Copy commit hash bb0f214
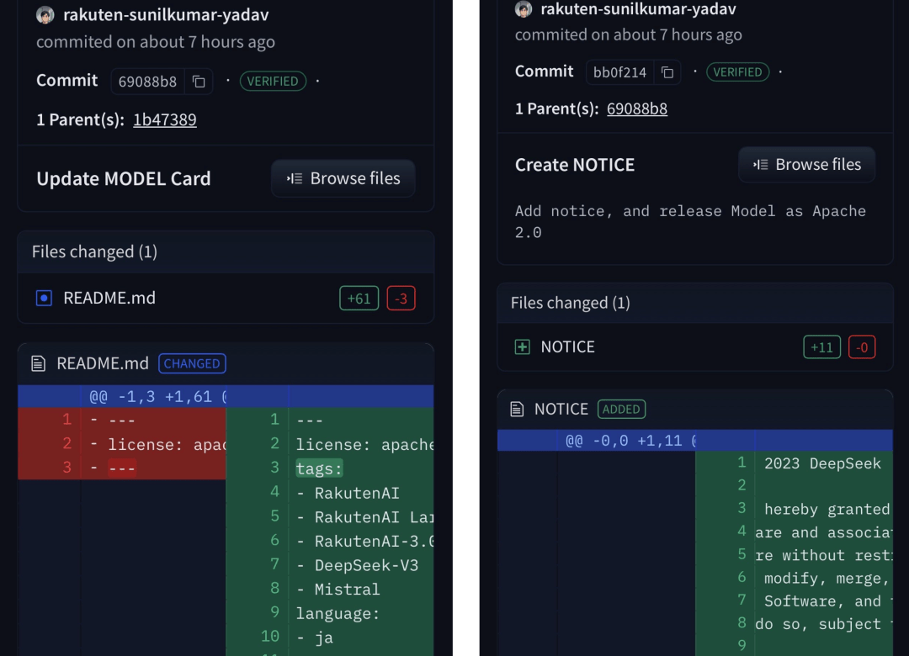This screenshot has width=909, height=656. tap(667, 72)
